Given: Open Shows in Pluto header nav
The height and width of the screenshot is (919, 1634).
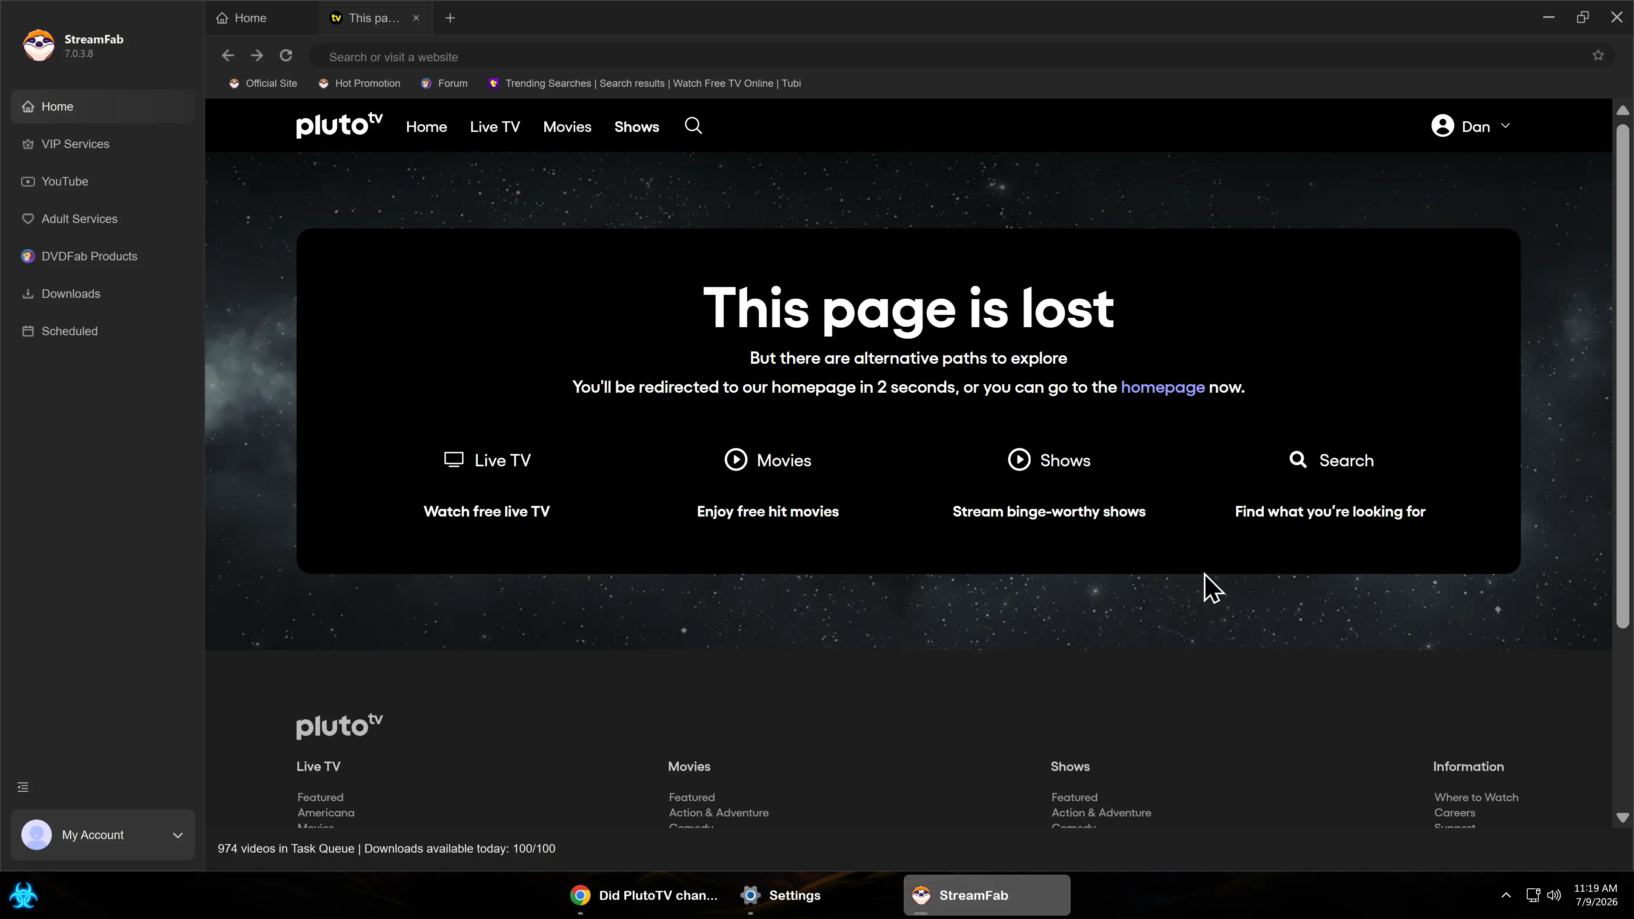Looking at the screenshot, I should (636, 127).
